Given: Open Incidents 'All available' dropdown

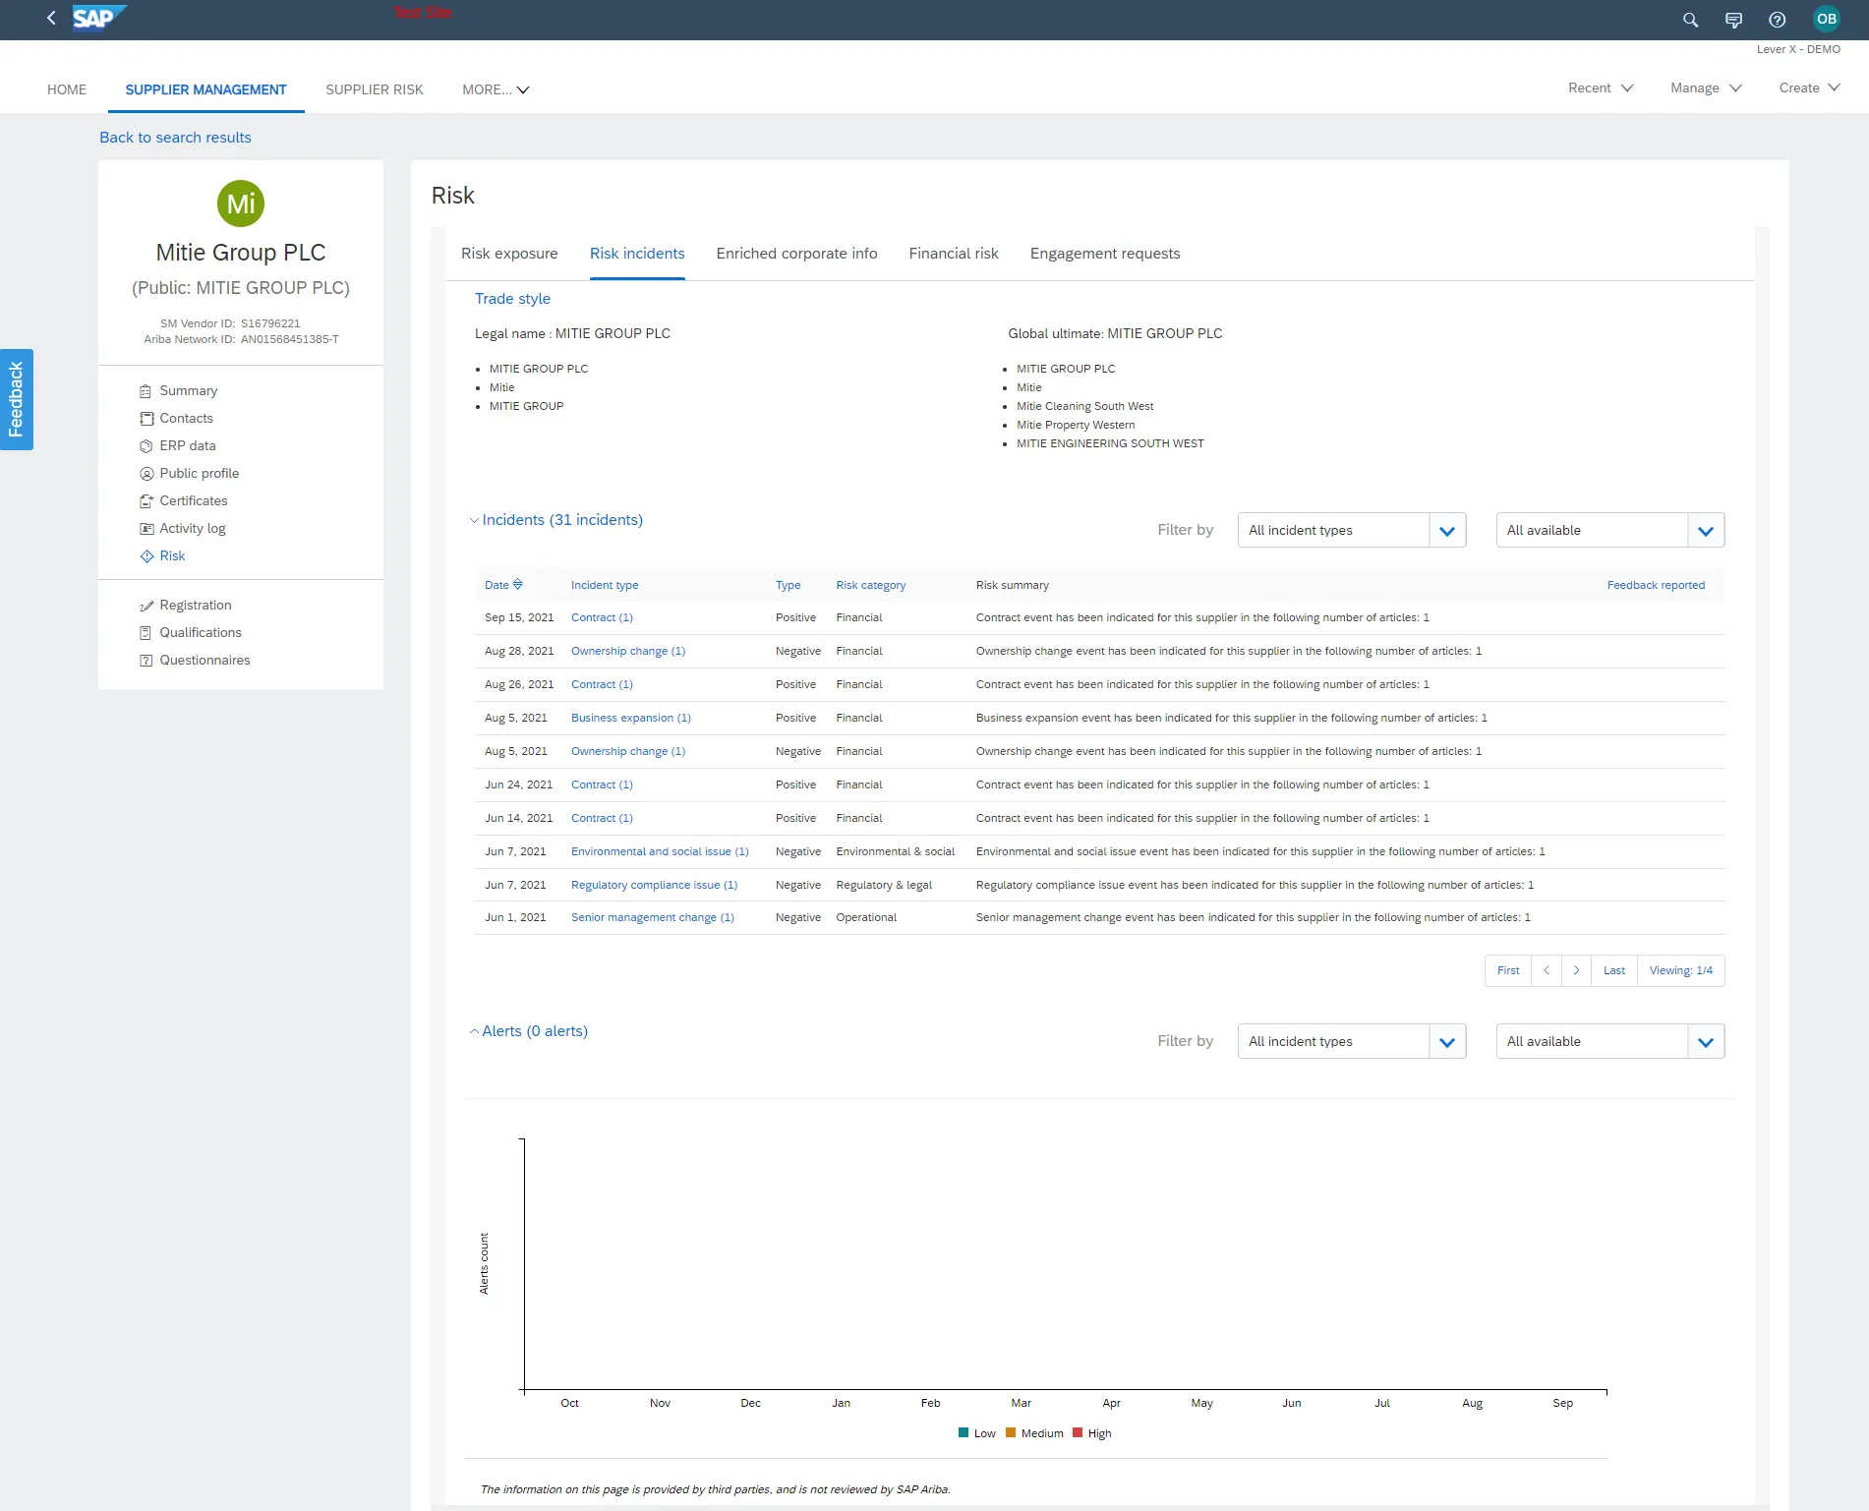Looking at the screenshot, I should (x=1610, y=531).
